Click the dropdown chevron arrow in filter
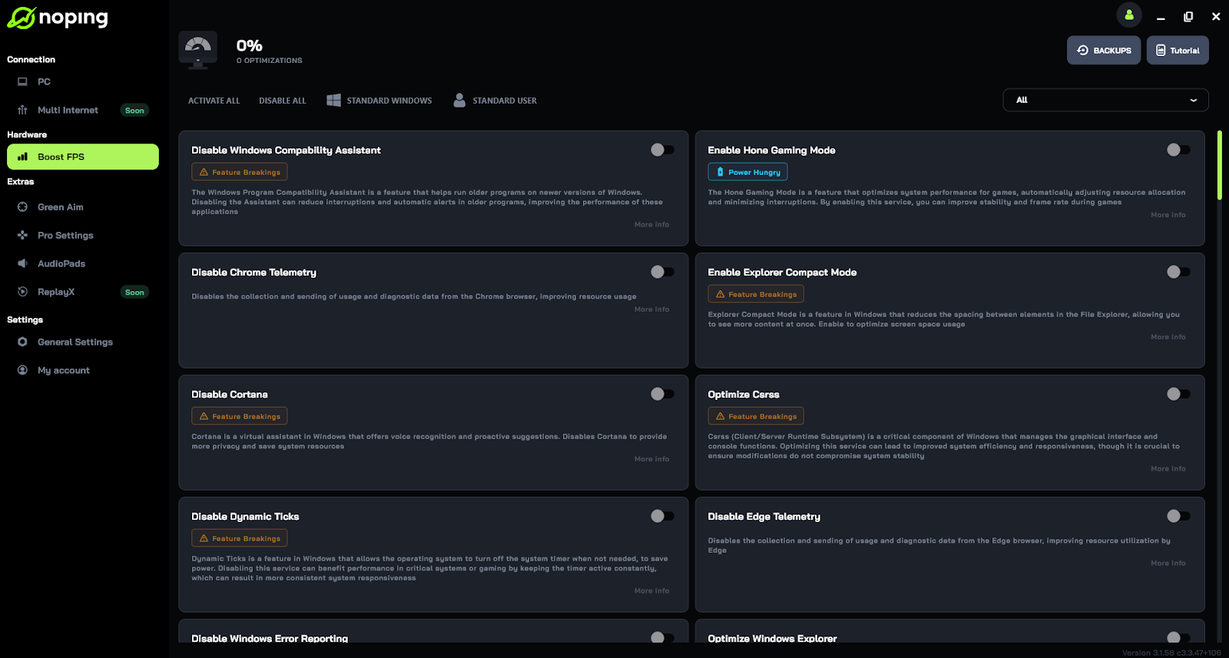1229x658 pixels. tap(1193, 100)
